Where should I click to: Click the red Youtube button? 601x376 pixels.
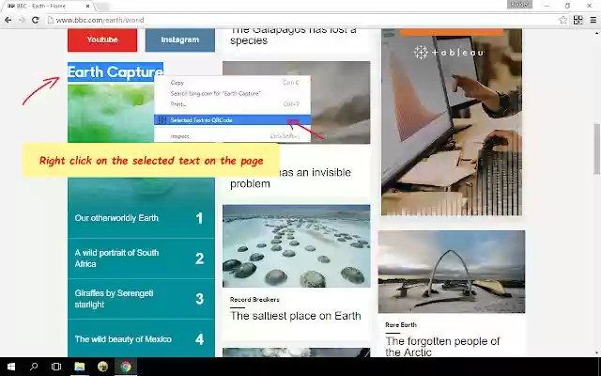pos(102,39)
